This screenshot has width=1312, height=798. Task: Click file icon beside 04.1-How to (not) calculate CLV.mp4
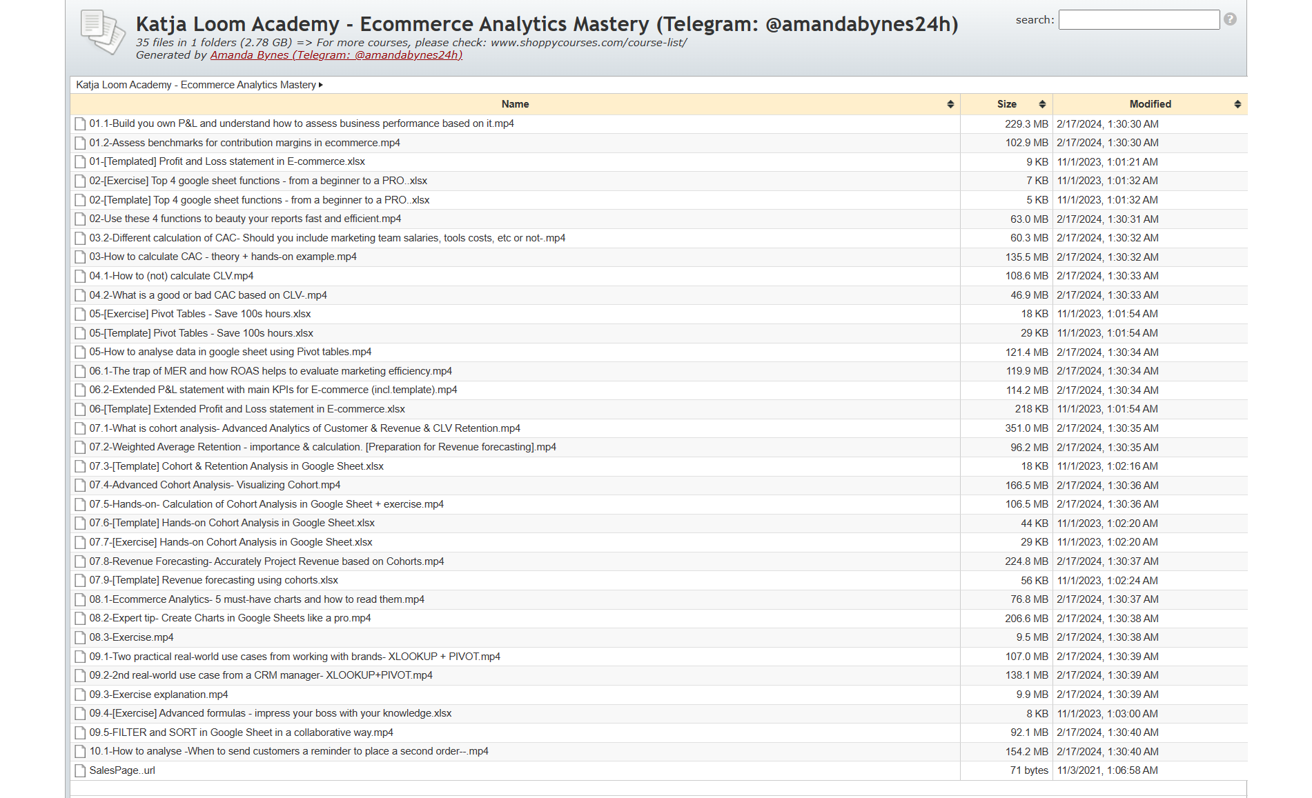tap(80, 276)
